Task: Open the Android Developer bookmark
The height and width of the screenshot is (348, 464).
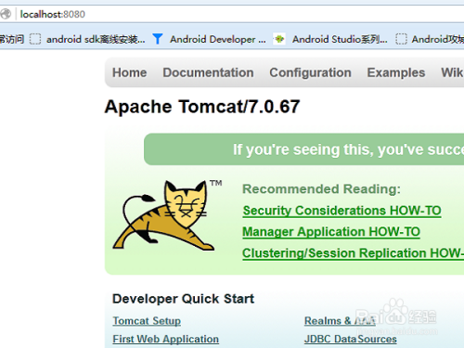Action: pos(218,39)
